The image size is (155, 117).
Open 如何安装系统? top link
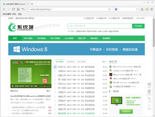pyautogui.click(x=128, y=18)
